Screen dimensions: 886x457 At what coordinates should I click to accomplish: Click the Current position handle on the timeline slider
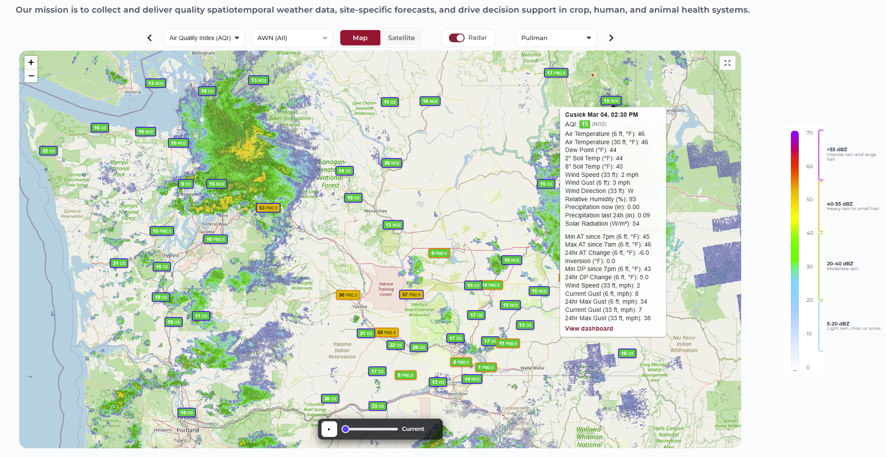(345, 429)
